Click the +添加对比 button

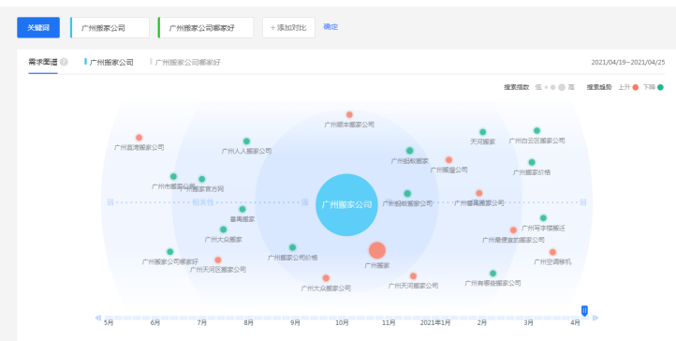(288, 27)
